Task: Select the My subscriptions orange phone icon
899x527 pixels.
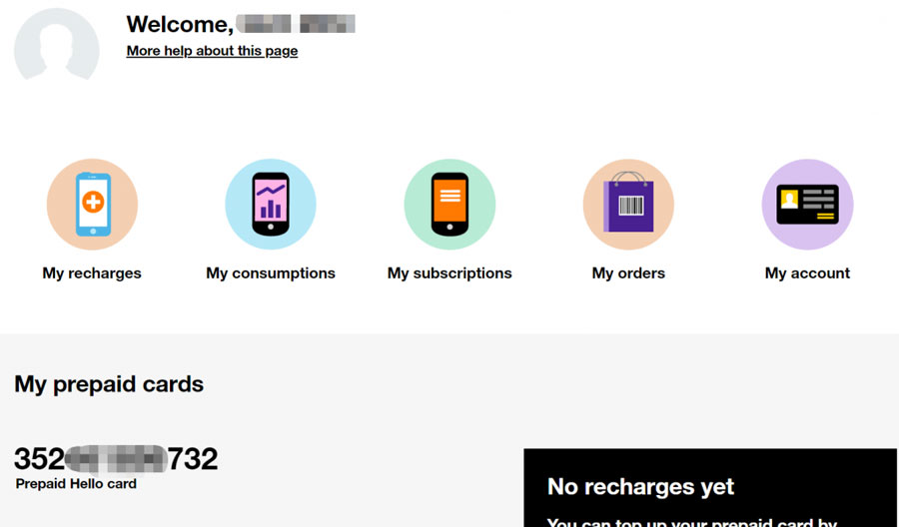Action: (449, 205)
